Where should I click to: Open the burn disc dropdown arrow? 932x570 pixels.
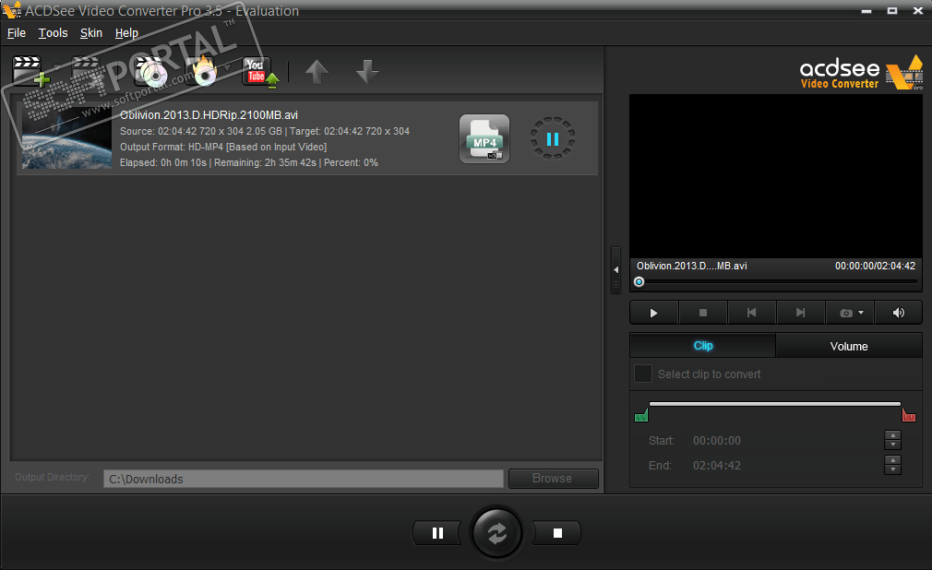point(226,67)
